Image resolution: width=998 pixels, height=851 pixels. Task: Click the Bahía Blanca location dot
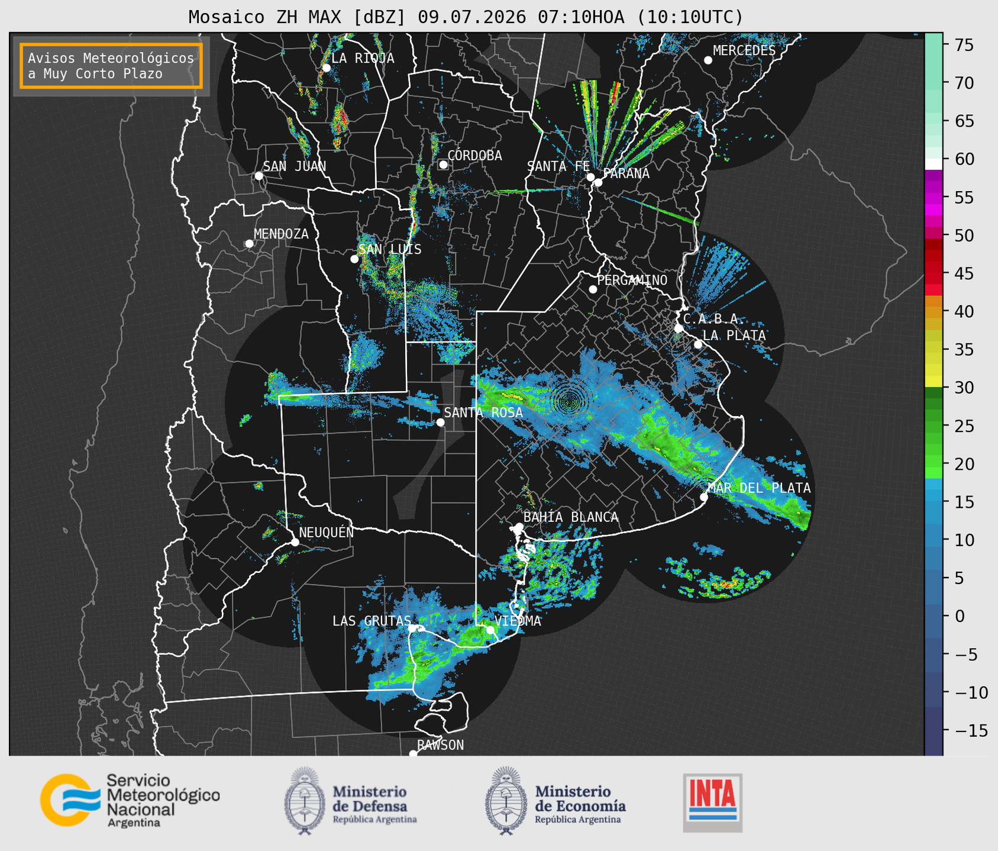pyautogui.click(x=519, y=527)
